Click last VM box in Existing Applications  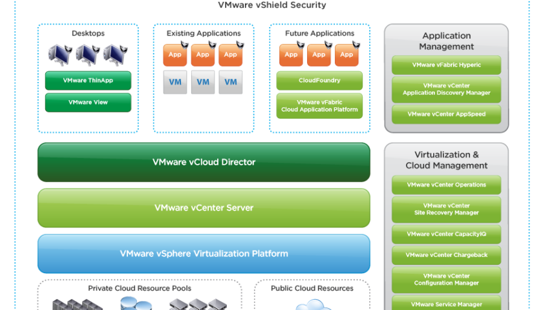[231, 83]
